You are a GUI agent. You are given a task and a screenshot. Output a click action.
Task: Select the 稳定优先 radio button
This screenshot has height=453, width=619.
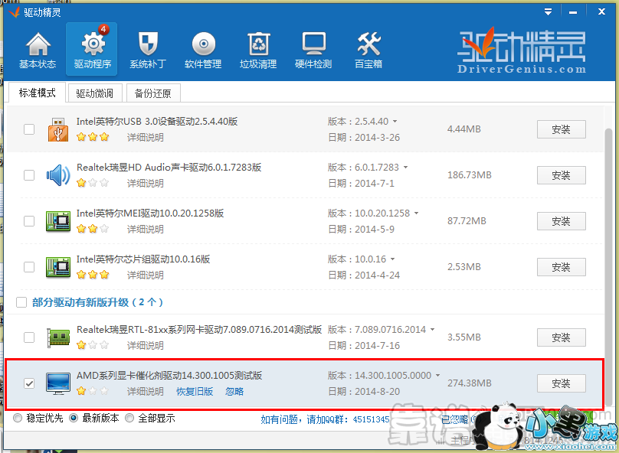18,419
